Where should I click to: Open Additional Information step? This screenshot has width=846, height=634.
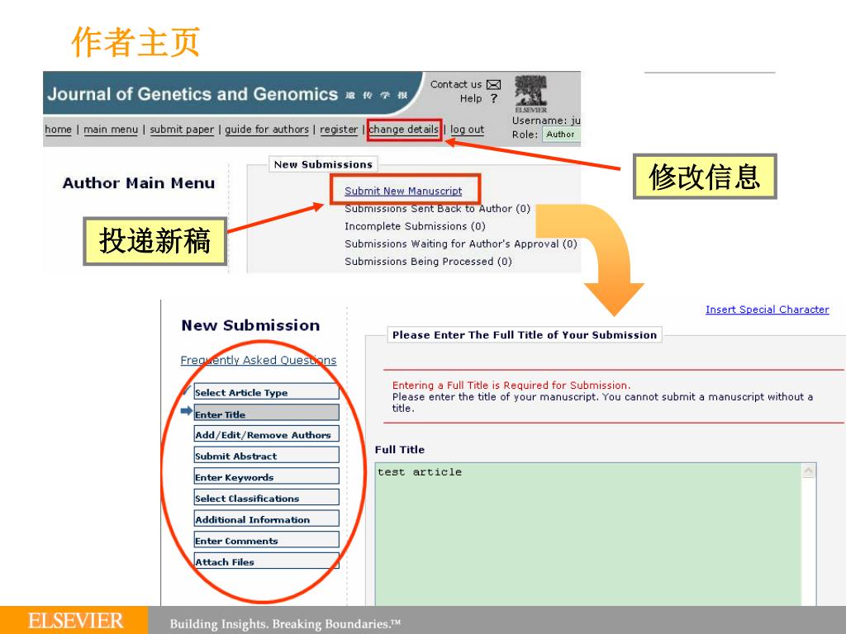(267, 519)
